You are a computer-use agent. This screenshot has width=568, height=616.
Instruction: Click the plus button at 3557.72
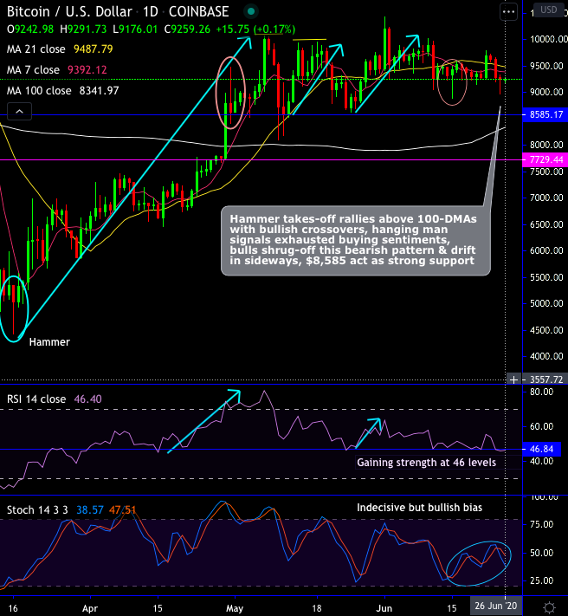point(513,379)
